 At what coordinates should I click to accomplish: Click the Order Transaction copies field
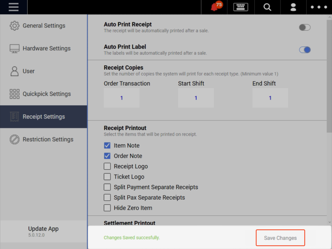122,98
